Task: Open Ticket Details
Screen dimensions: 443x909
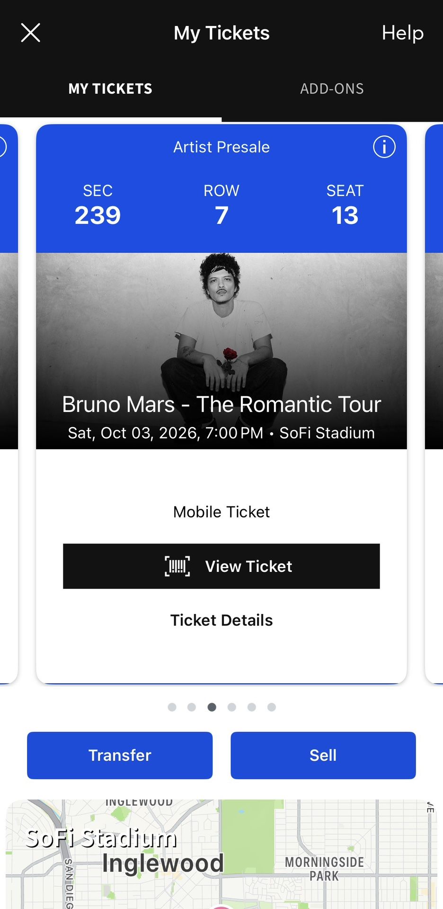Action: 221,620
